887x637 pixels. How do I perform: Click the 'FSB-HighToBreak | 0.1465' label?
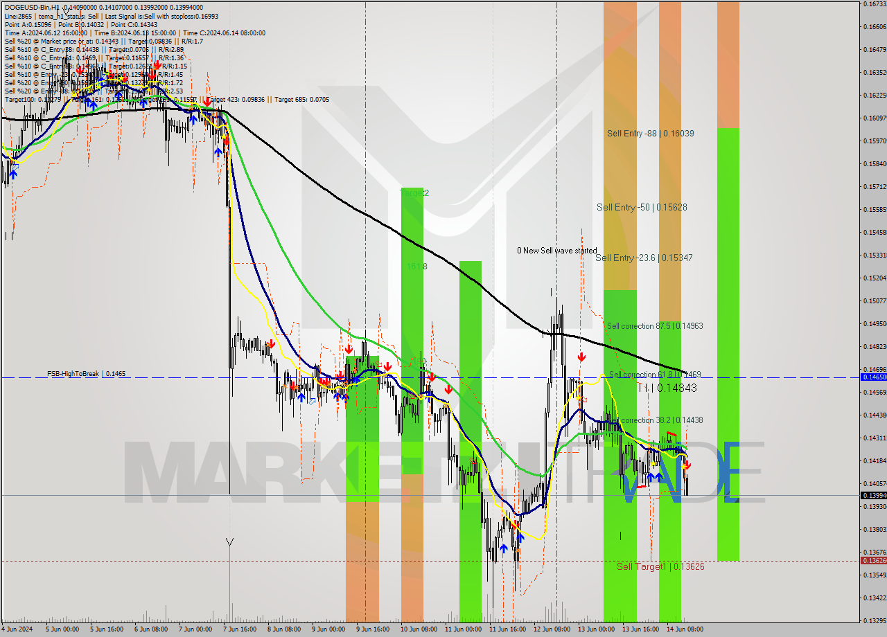87,374
